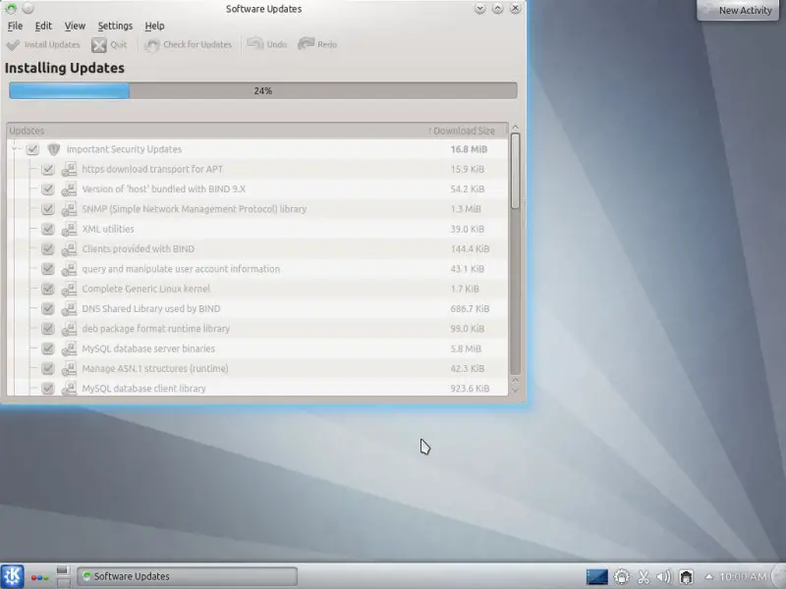Image resolution: width=786 pixels, height=589 pixels.
Task: Click the Software Updates window menu icon
Action: point(11,9)
